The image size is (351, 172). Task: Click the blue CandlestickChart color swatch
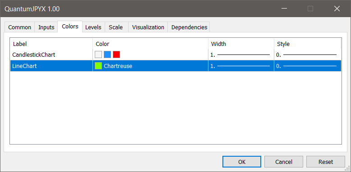(107, 54)
